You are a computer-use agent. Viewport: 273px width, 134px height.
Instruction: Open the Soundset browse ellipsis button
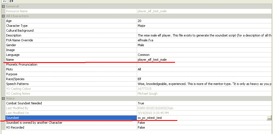(269, 118)
